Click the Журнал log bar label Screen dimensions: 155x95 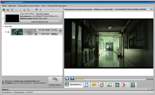5,90
